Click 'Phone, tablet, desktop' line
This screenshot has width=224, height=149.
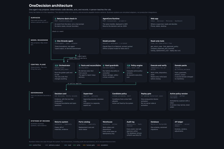[x=158, y=26]
